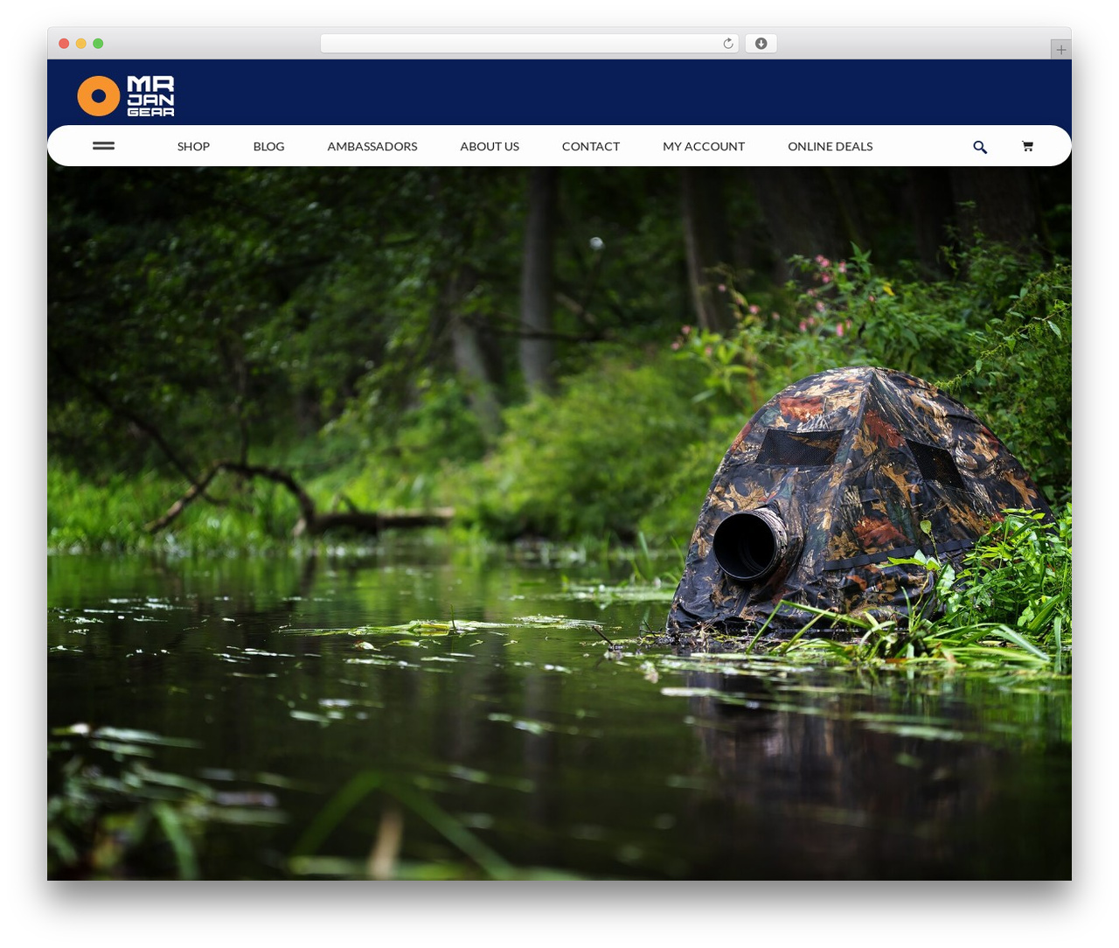1119x948 pixels.
Task: Open the hamburger menu icon
Action: (103, 146)
